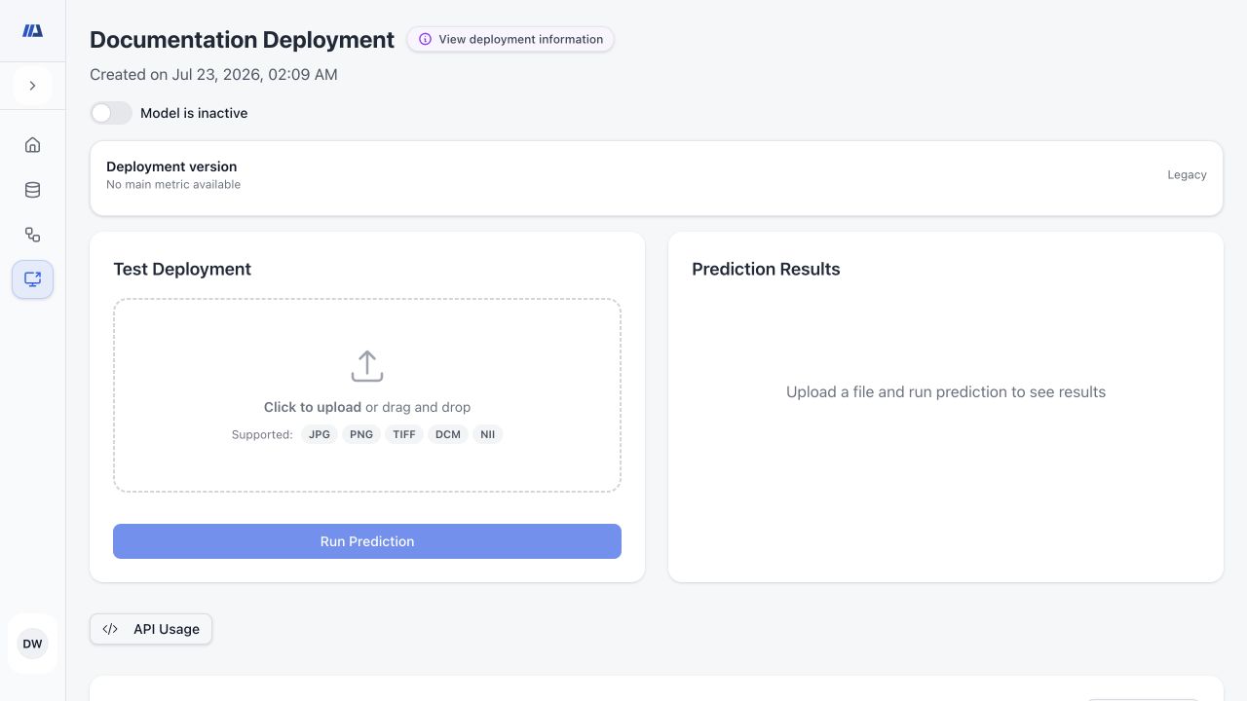Image resolution: width=1247 pixels, height=701 pixels.
Task: Click the upload arrow icon
Action: (367, 366)
